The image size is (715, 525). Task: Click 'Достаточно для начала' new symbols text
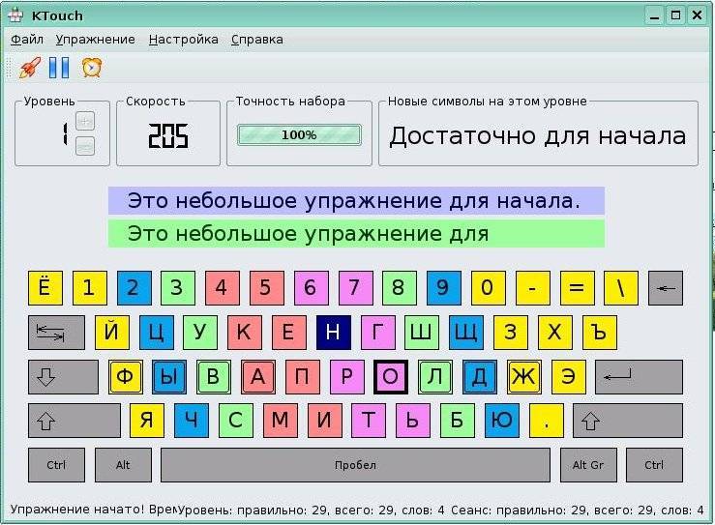538,135
